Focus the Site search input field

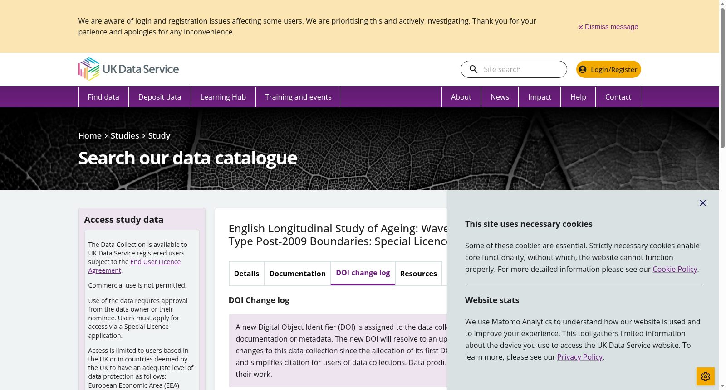(x=522, y=69)
